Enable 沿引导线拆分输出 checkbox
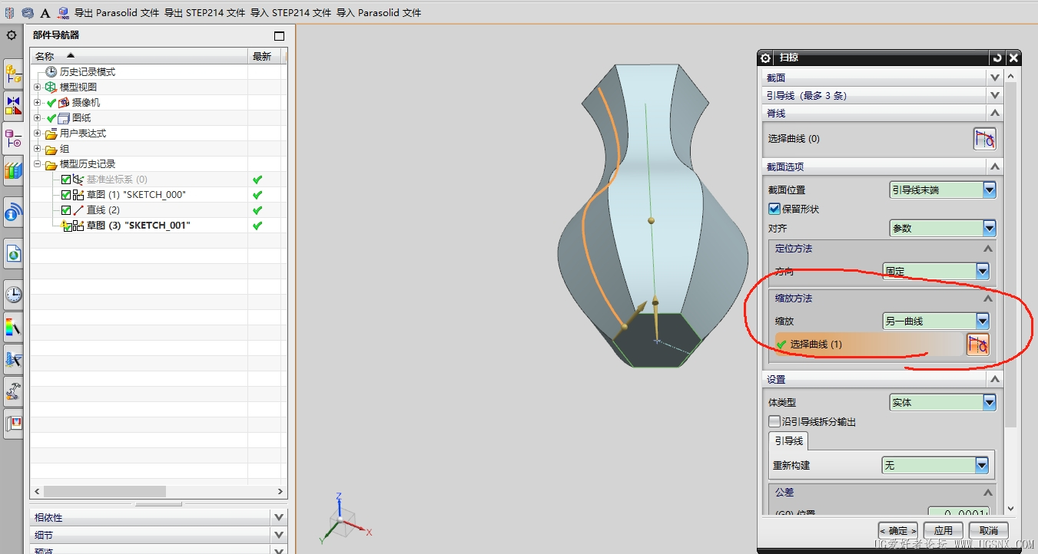 click(x=774, y=421)
